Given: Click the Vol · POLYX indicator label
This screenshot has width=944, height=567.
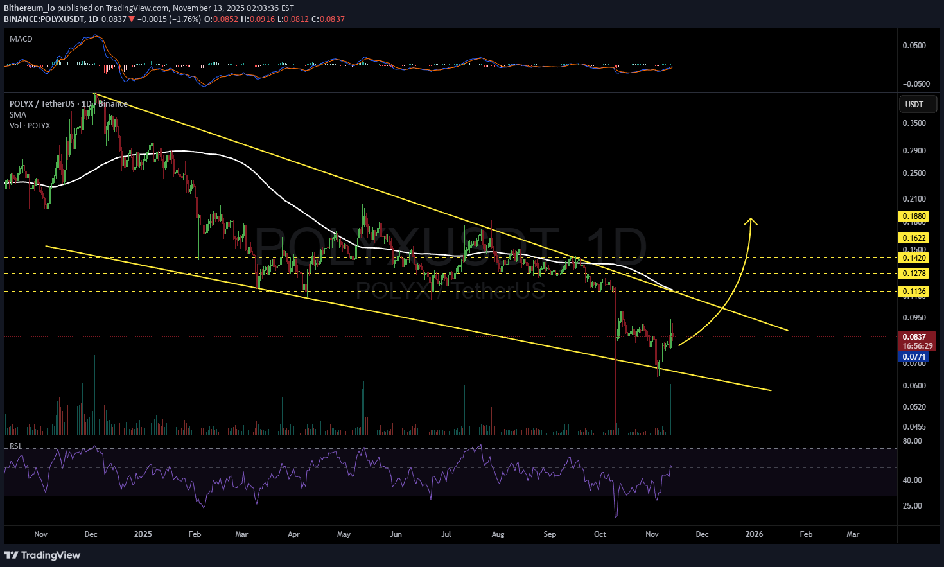Looking at the screenshot, I should point(30,126).
